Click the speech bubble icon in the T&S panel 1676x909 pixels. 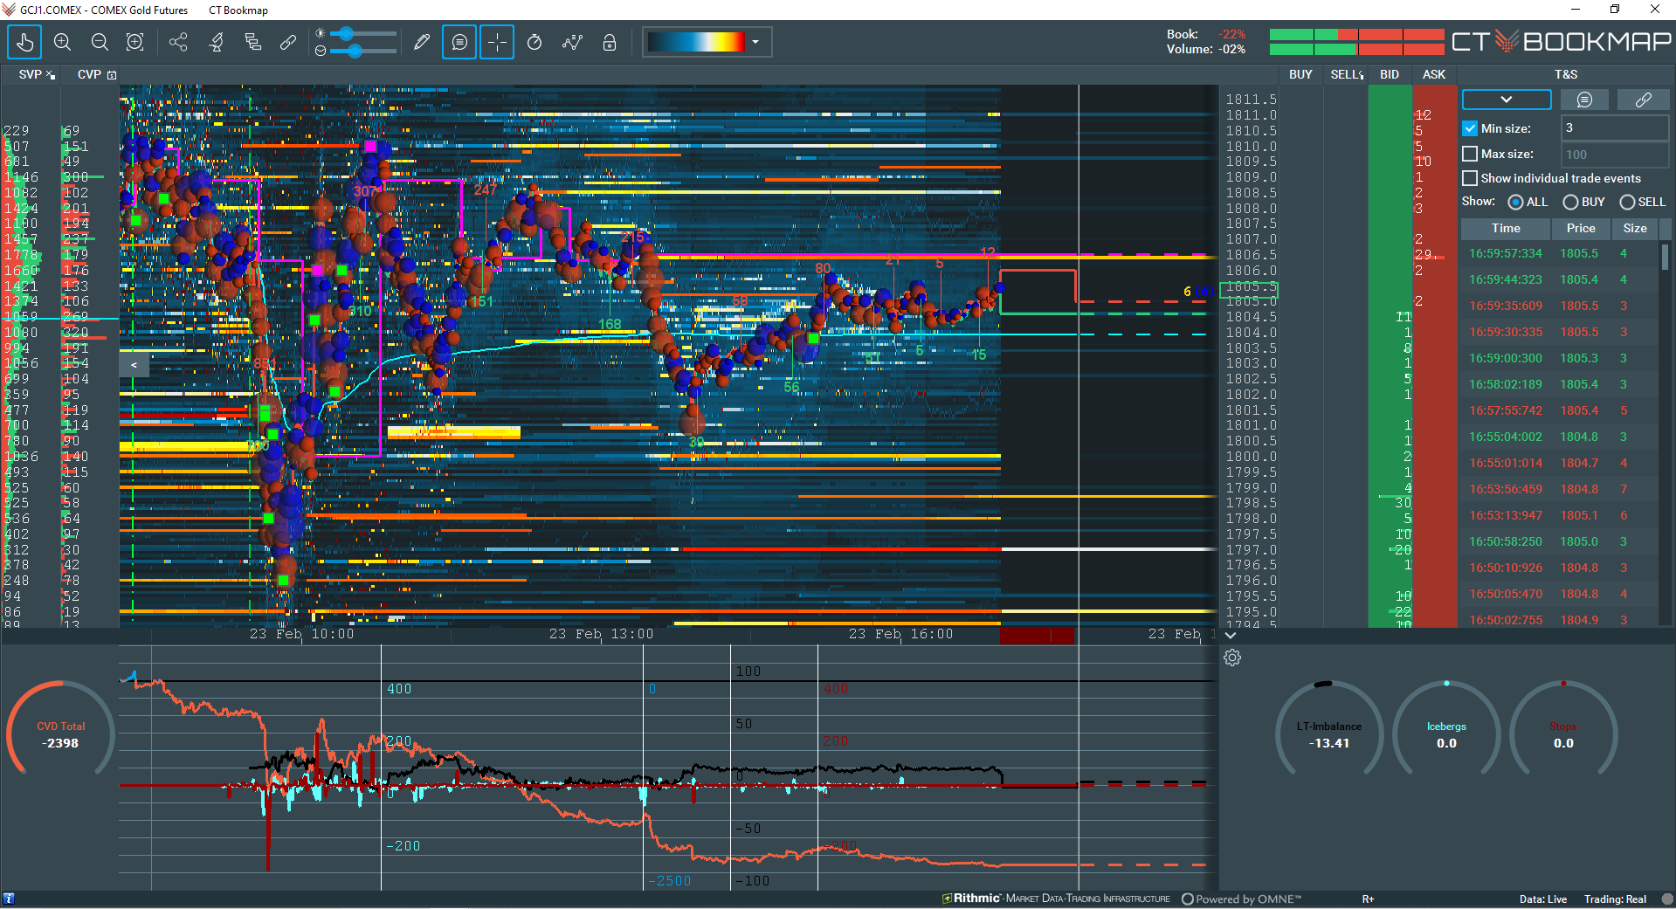1584,100
